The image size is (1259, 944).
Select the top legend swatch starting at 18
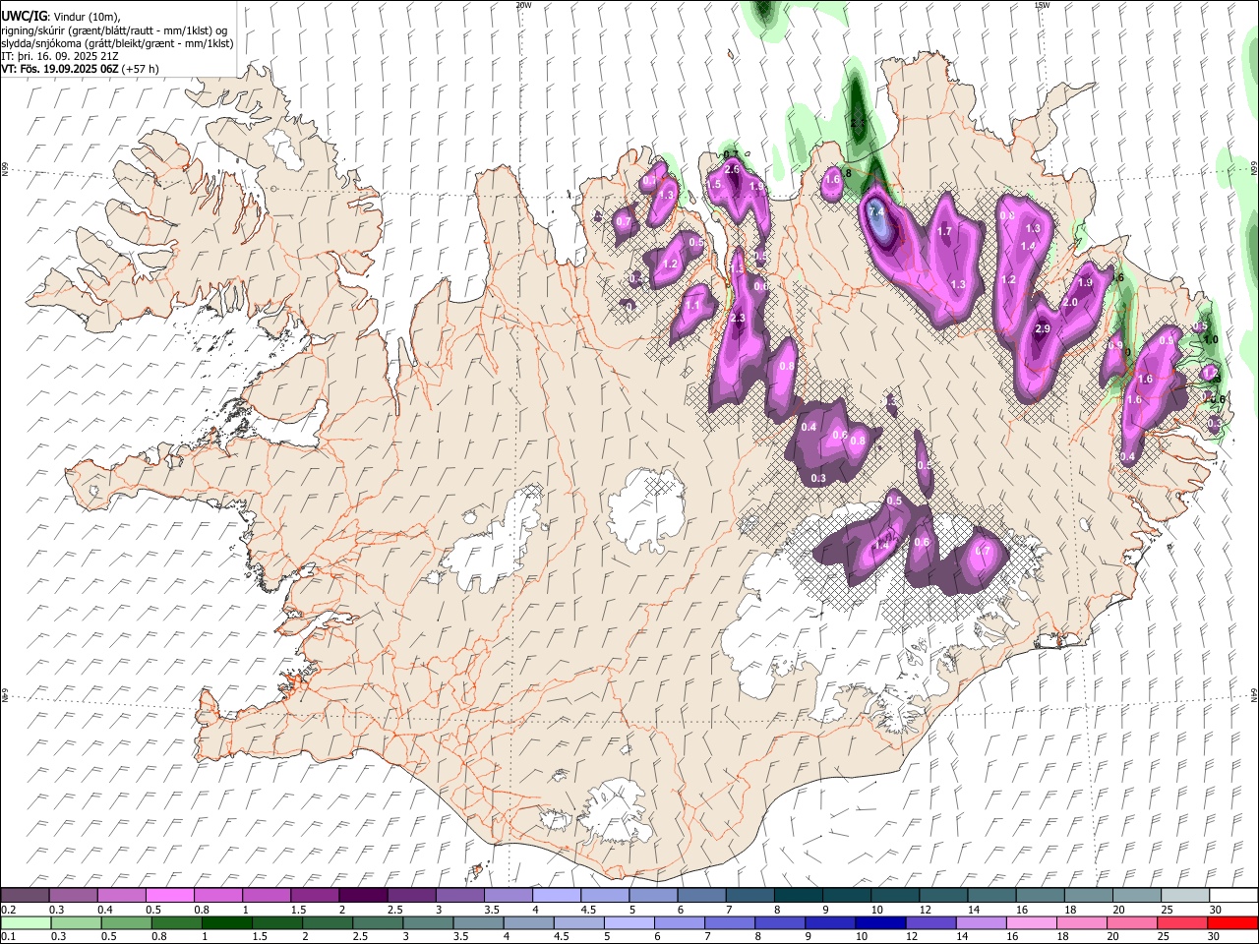[x=1090, y=896]
